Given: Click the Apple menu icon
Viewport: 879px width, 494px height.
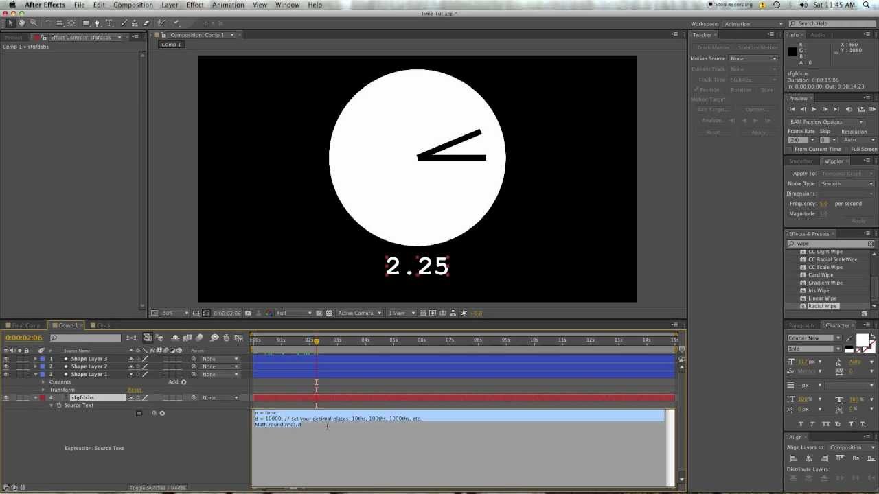Looking at the screenshot, I should pyautogui.click(x=12, y=5).
